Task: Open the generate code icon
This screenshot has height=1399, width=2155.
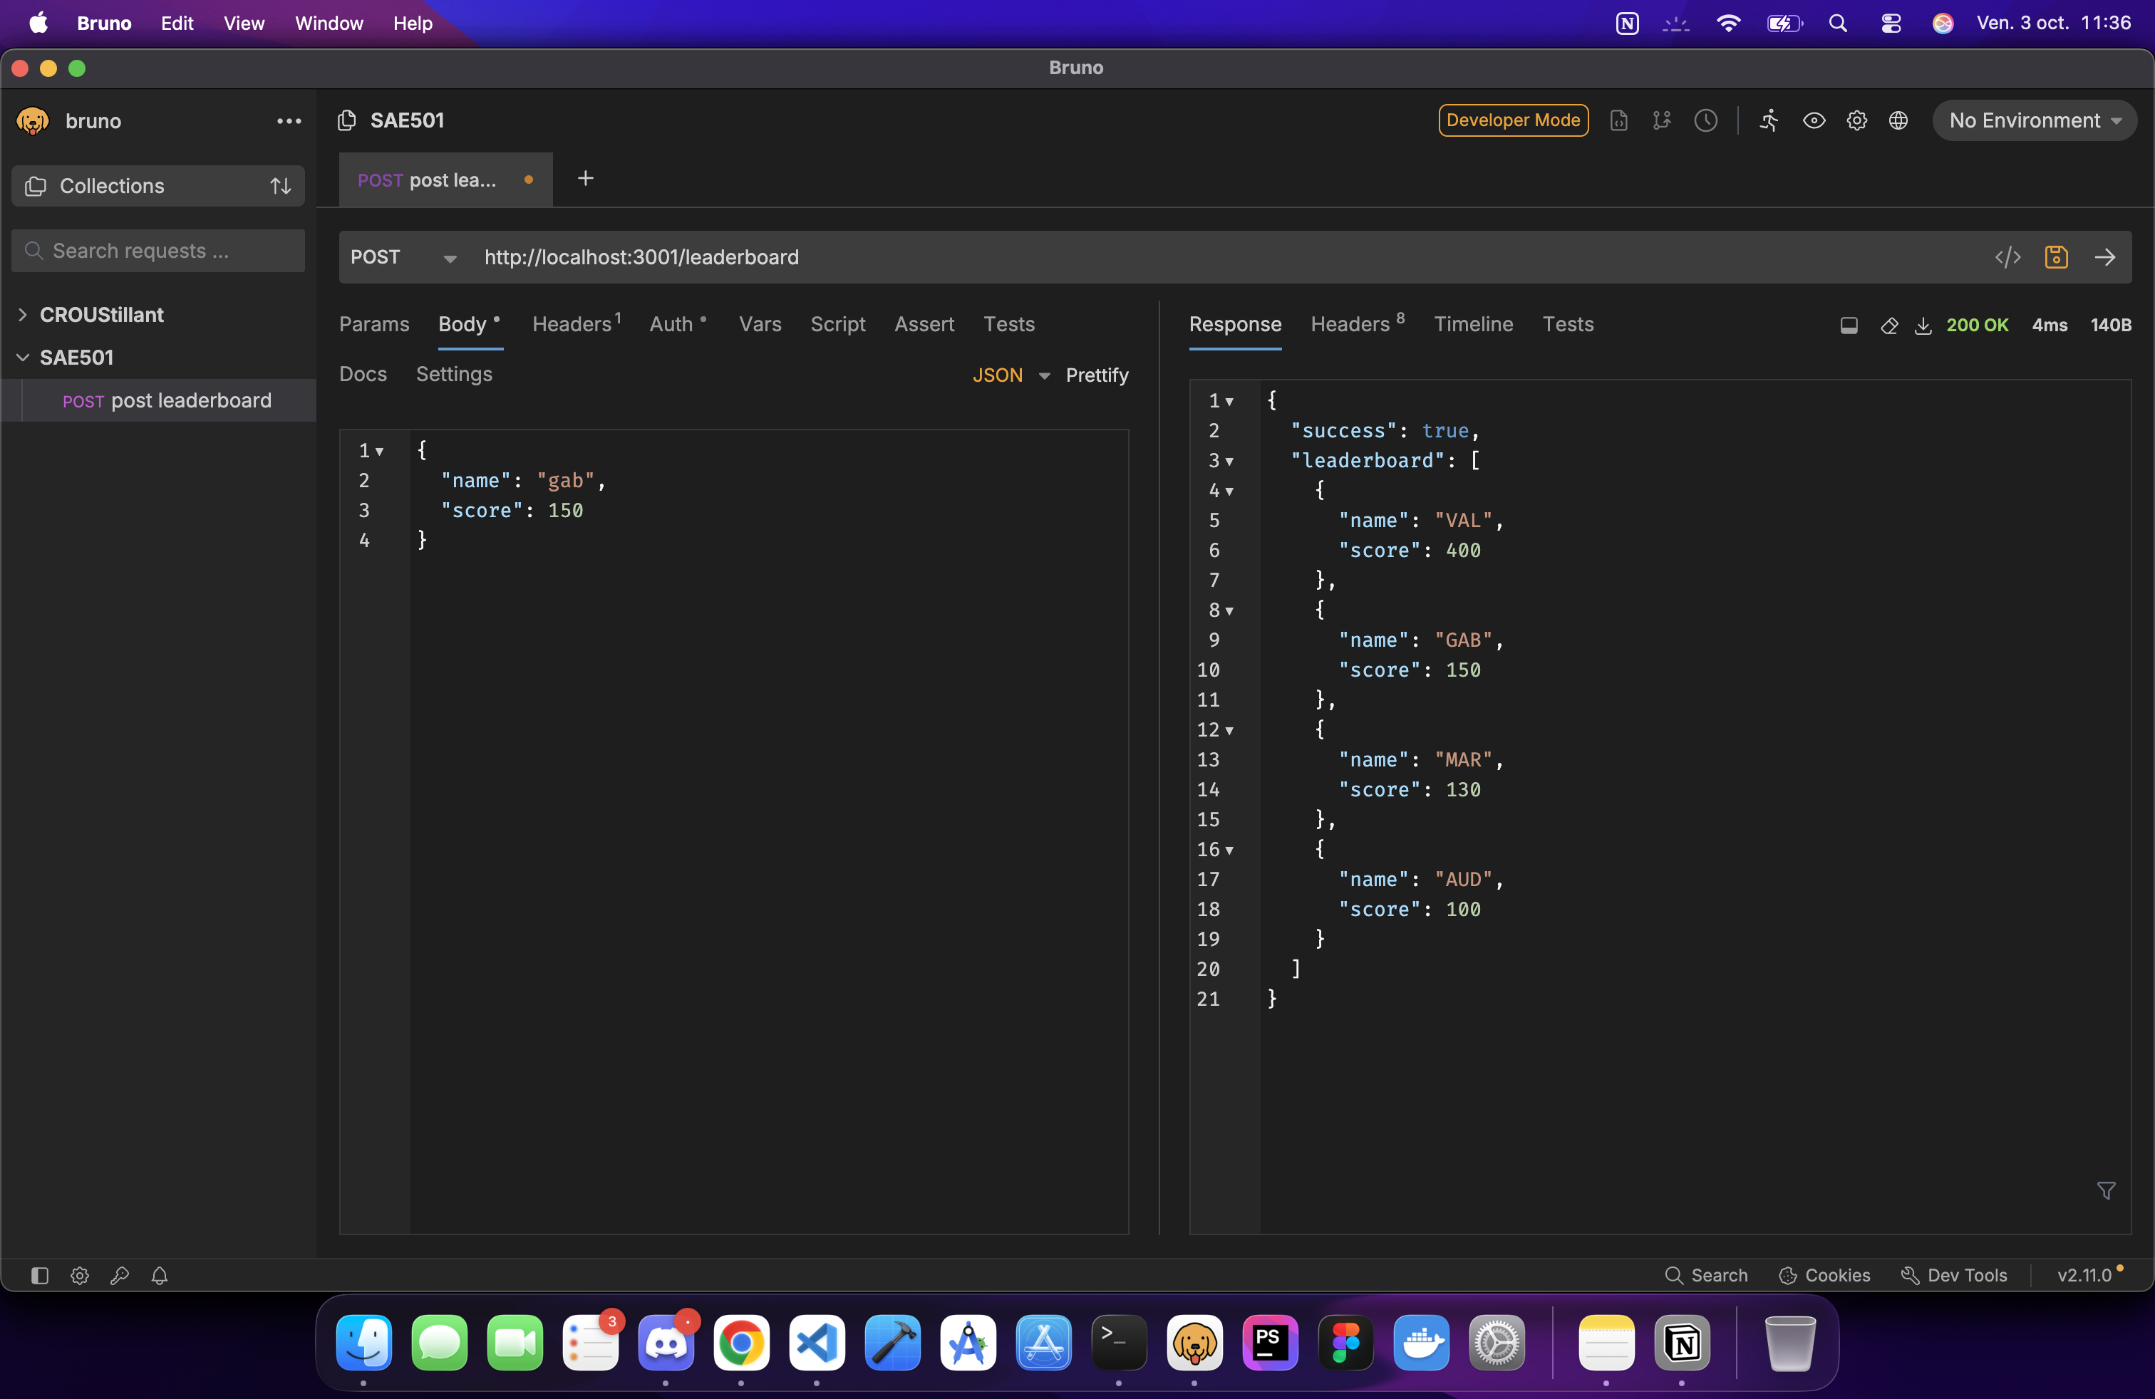Action: point(2007,257)
